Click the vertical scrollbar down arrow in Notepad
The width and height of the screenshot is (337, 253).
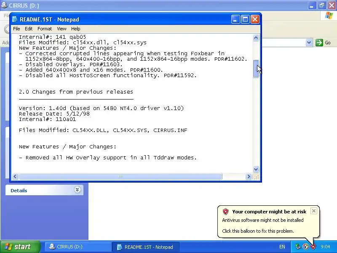[256, 170]
